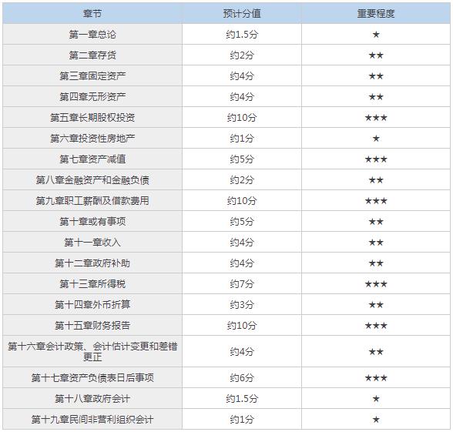Click 约1.5分 in the 第一章总论 row
Image resolution: width=453 pixels, height=432 pixels.
(242, 35)
